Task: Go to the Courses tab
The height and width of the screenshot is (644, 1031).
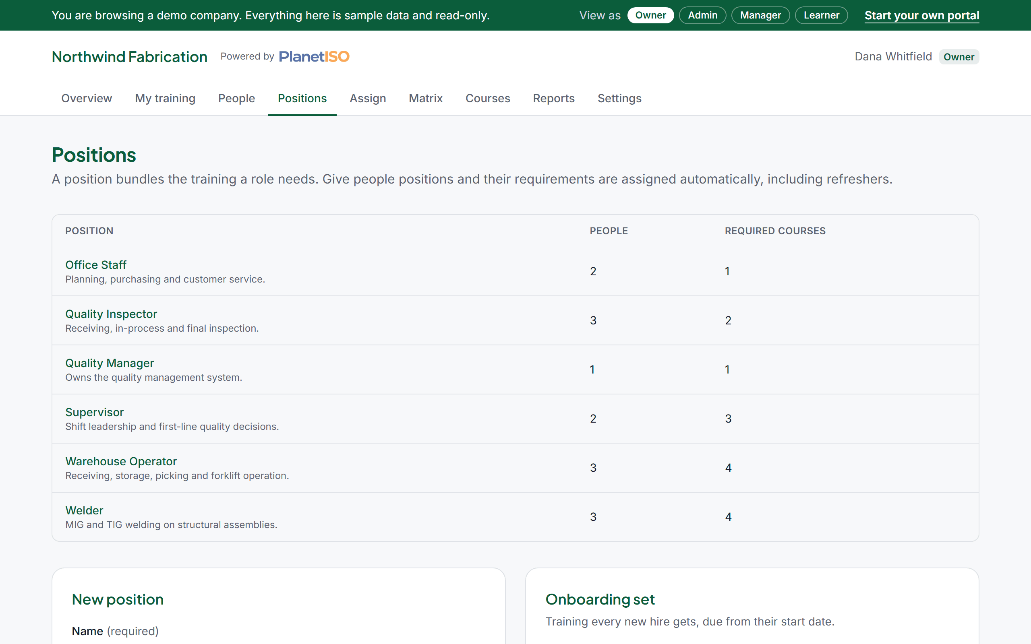Action: [x=487, y=98]
